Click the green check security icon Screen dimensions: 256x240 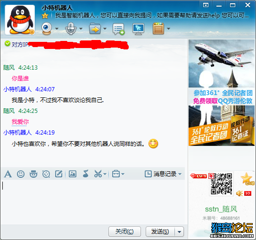point(8,43)
